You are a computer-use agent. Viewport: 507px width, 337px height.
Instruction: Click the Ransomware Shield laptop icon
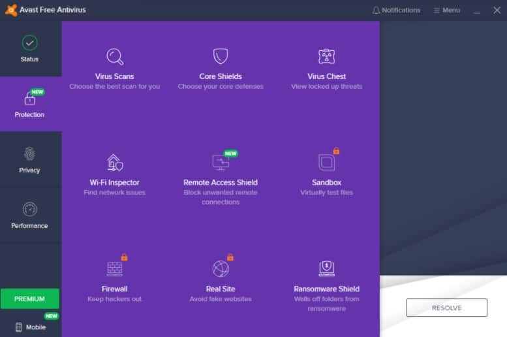coord(326,268)
